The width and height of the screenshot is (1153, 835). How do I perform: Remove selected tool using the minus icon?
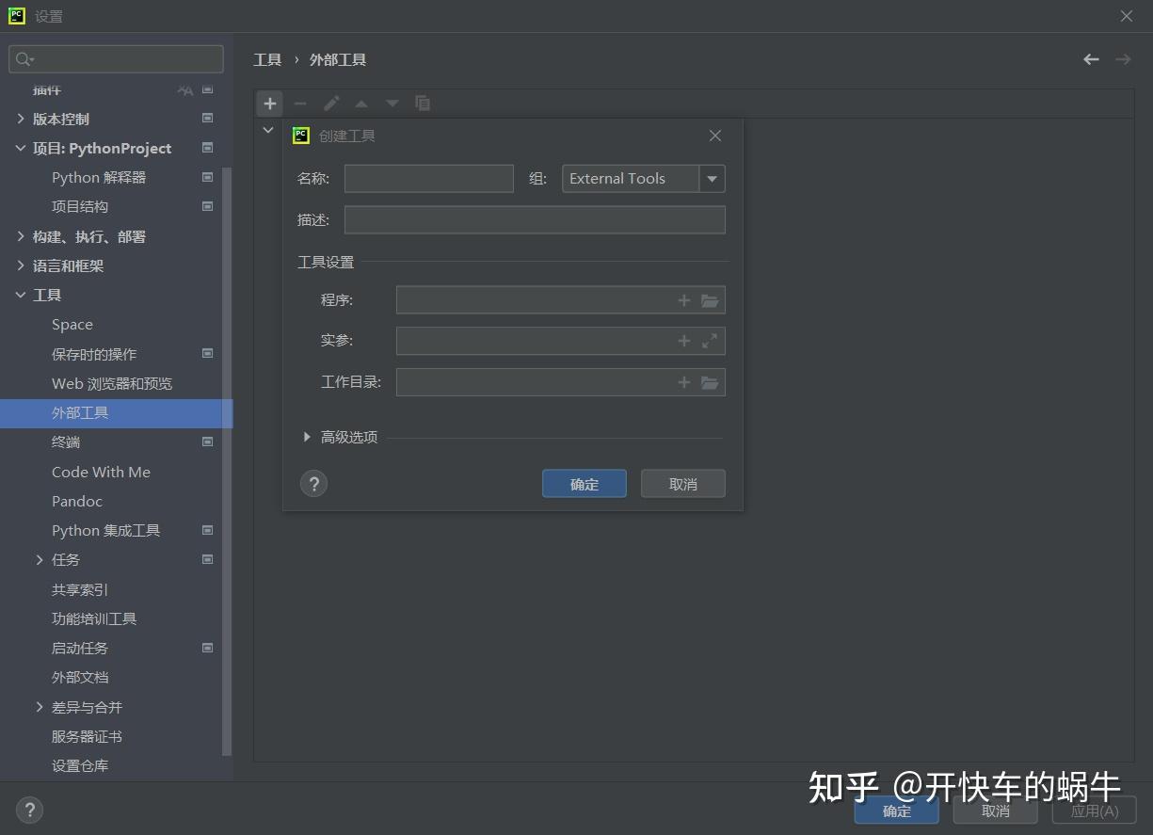tap(300, 104)
